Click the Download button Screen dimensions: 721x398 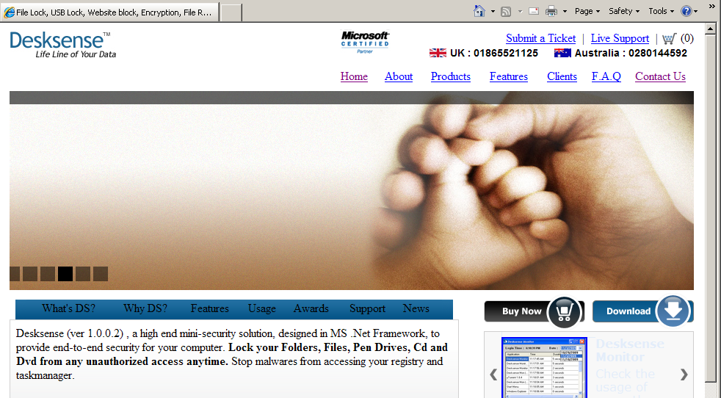pos(643,311)
